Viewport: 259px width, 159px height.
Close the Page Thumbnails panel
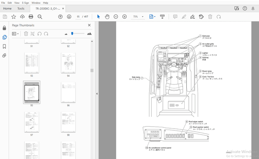(89, 25)
